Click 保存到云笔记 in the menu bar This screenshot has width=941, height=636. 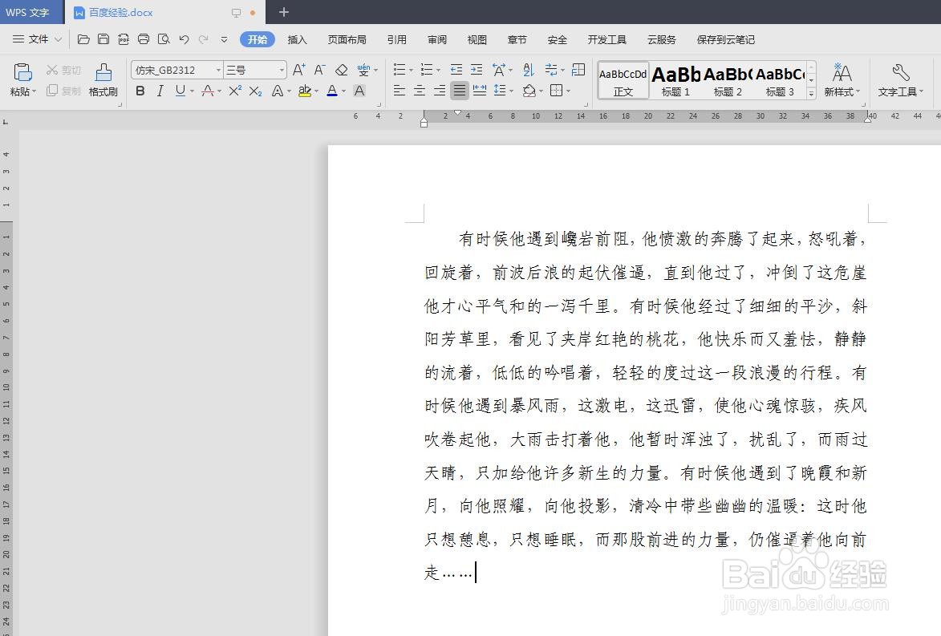(x=724, y=38)
